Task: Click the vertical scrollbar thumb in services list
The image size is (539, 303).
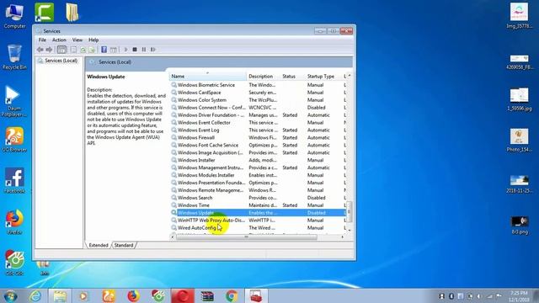Action: tap(350, 211)
